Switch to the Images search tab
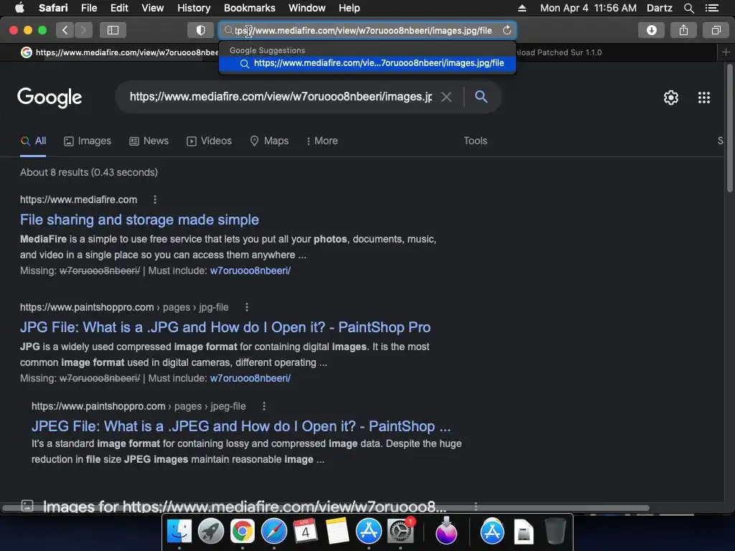735x551 pixels. point(88,141)
